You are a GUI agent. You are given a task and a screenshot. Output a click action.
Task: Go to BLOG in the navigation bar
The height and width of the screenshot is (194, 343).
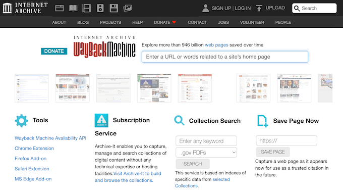pos(83,22)
